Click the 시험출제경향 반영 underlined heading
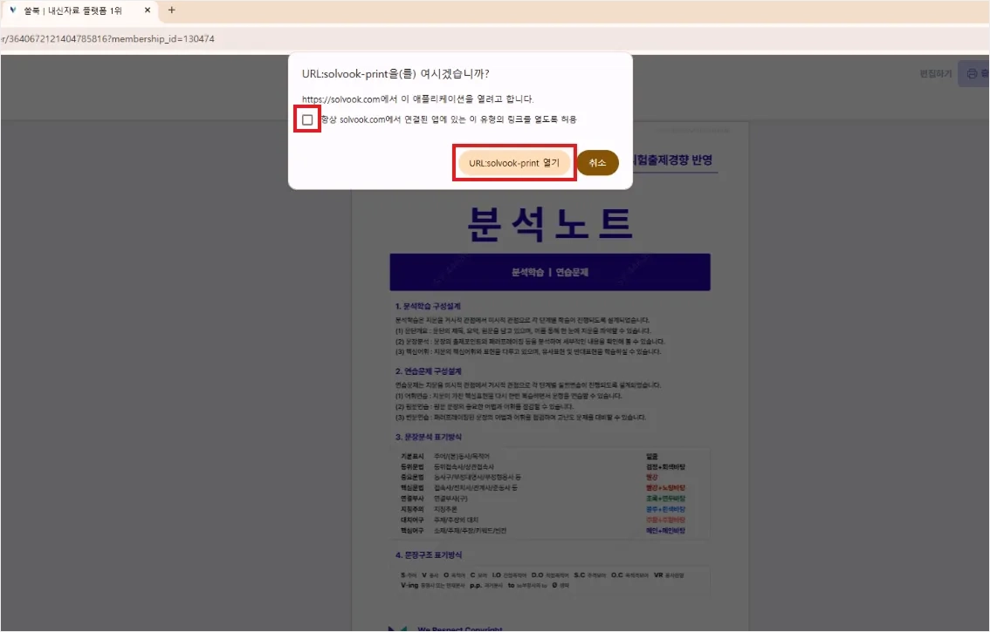 tap(674, 160)
